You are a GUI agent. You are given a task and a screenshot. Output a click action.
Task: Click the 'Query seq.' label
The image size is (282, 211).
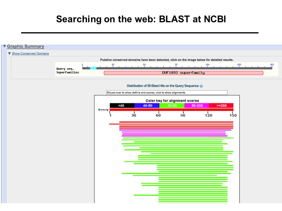[65, 69]
